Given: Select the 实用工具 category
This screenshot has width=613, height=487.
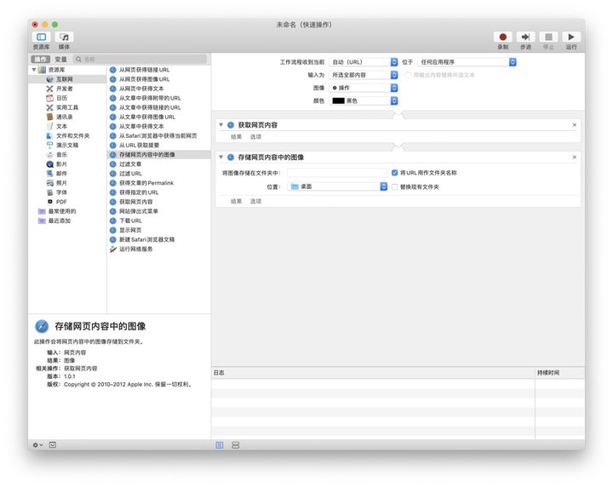Looking at the screenshot, I should coord(67,107).
